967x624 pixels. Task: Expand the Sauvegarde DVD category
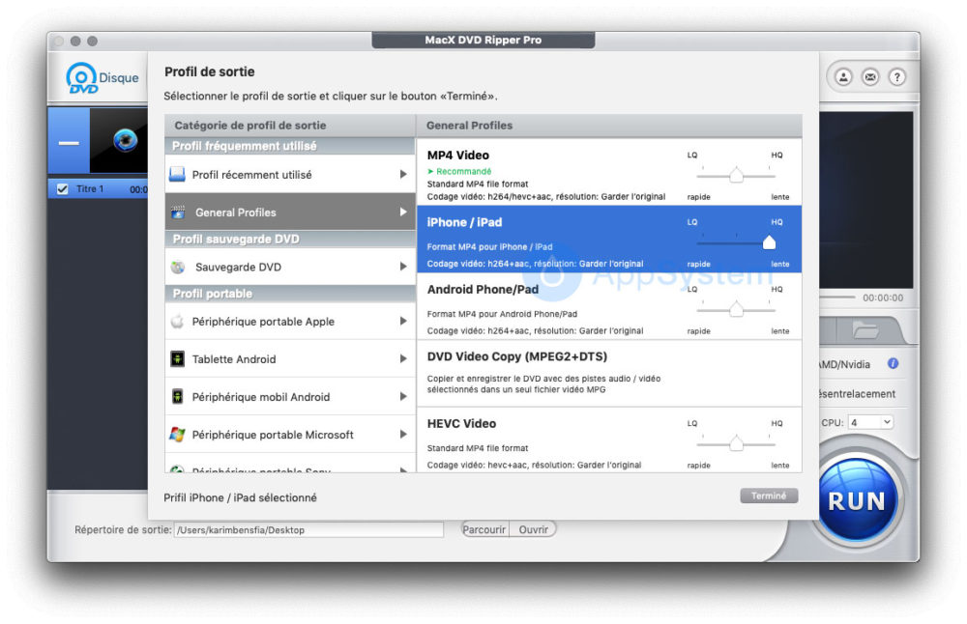click(403, 267)
